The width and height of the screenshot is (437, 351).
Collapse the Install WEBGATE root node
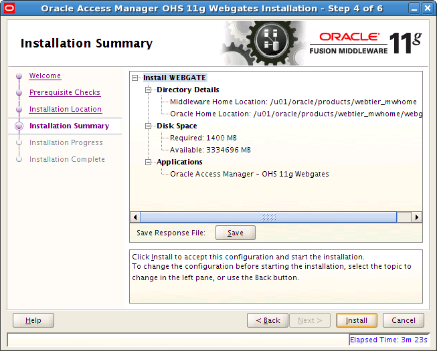(x=135, y=78)
